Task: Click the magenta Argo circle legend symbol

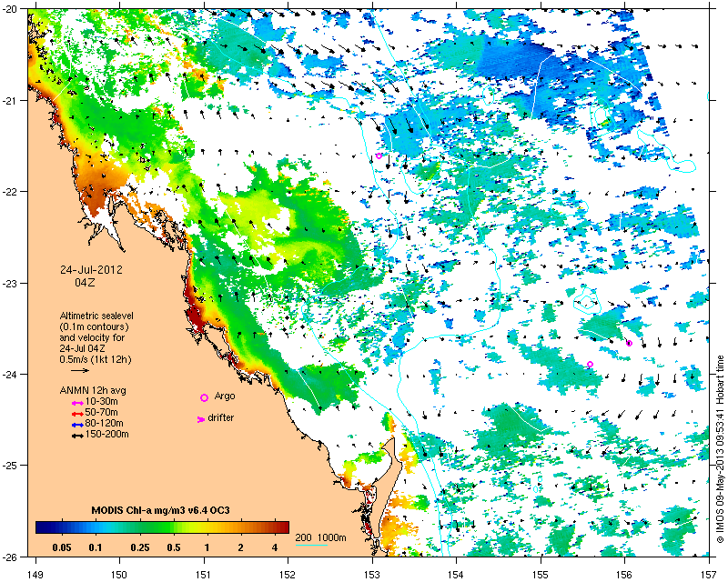Action: coord(204,397)
